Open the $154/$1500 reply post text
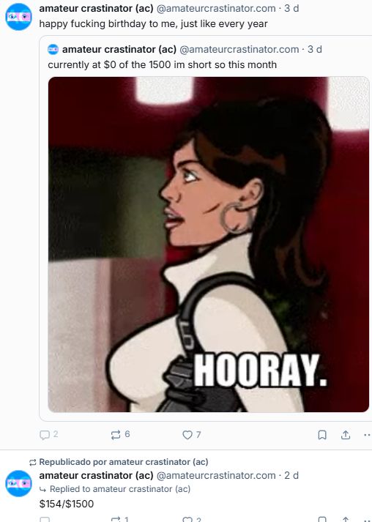Screen dimensions: 372x522 point(67,504)
